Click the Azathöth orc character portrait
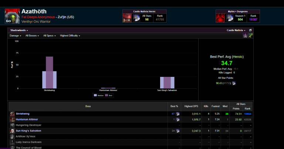The width and height of the screenshot is (284, 149). (12, 16)
